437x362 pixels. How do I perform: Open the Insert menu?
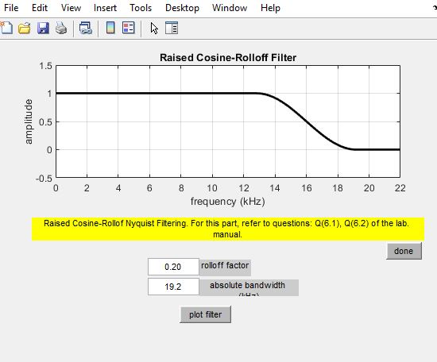[105, 8]
